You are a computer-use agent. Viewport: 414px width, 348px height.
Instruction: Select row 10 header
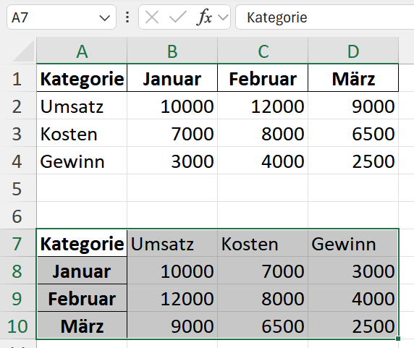coord(17,326)
